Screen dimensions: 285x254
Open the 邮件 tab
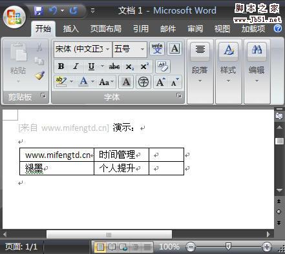click(168, 28)
